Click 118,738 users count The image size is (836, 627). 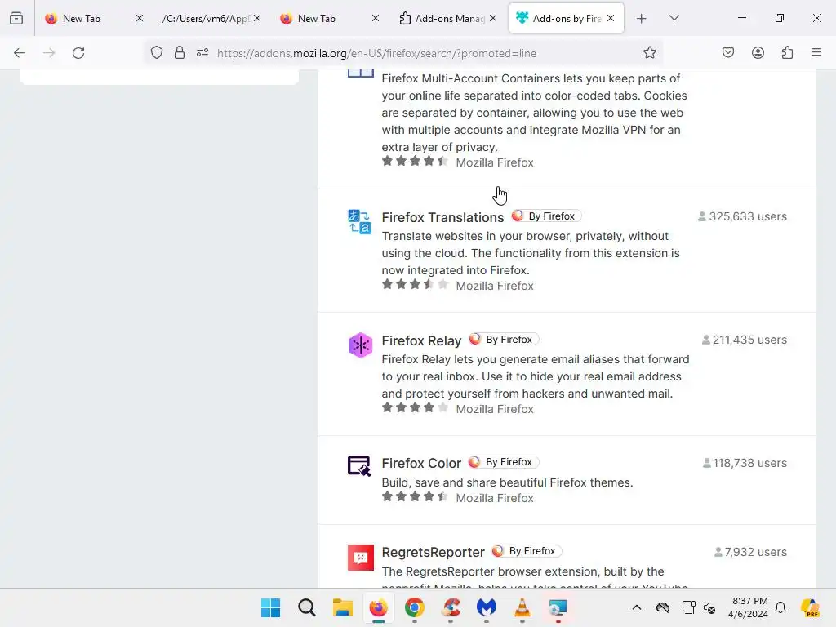745,463
